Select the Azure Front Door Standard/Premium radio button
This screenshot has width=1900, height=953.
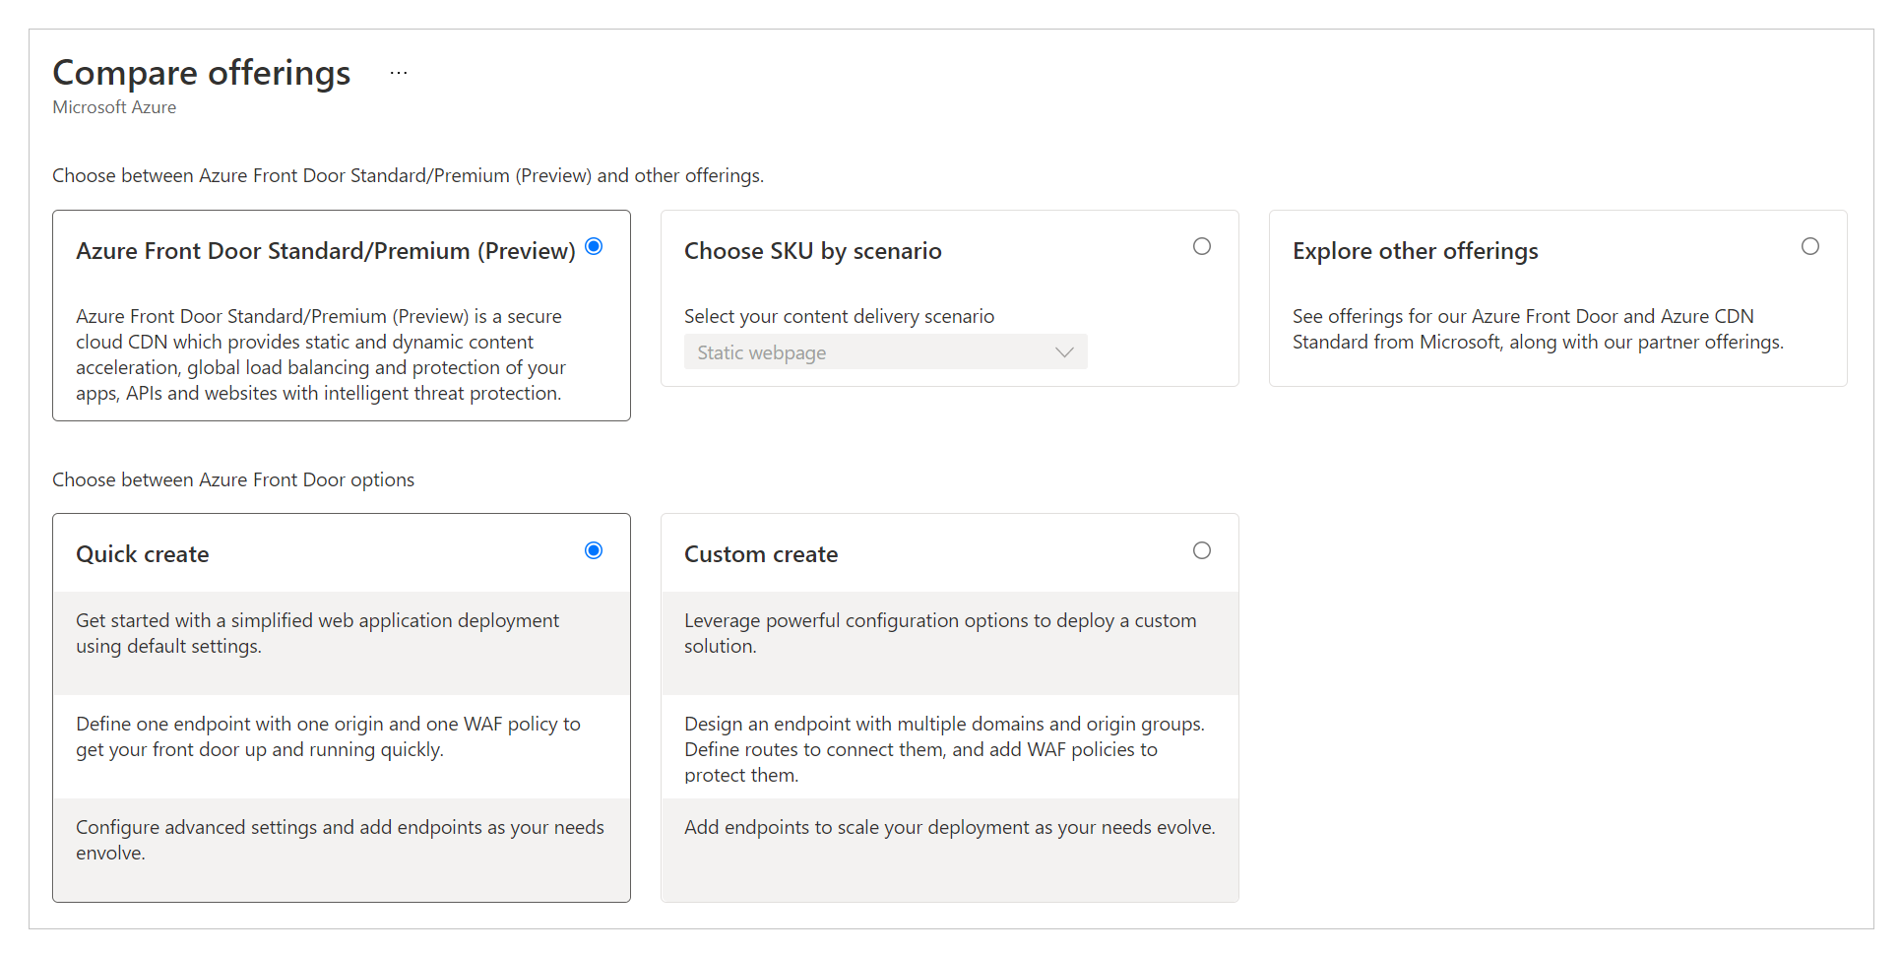594,246
